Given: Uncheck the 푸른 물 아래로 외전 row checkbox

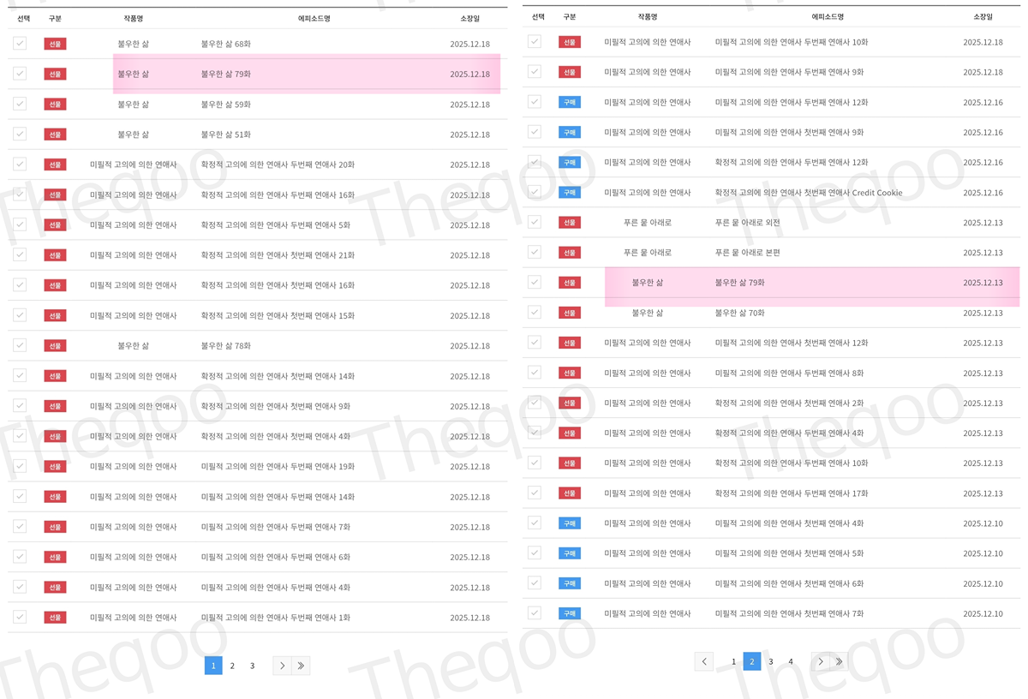Looking at the screenshot, I should pos(535,222).
